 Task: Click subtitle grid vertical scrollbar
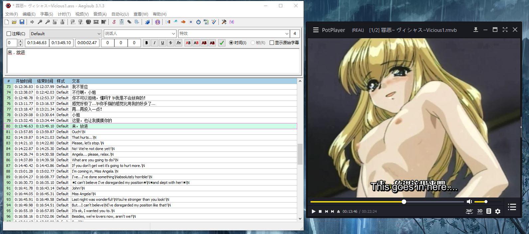pyautogui.click(x=300, y=154)
